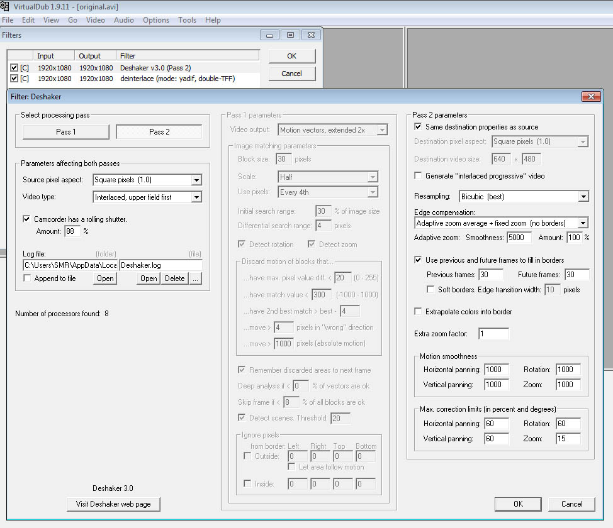Open the Options menu
This screenshot has height=528, width=613.
coord(156,20)
